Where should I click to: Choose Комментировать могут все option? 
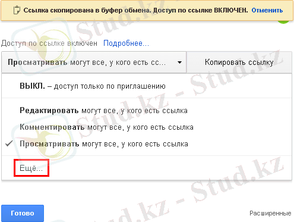[x=147, y=127]
